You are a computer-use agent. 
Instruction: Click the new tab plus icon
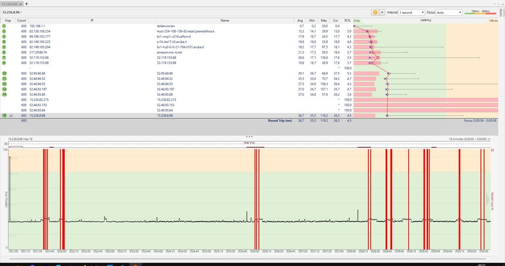(x=26, y=3)
